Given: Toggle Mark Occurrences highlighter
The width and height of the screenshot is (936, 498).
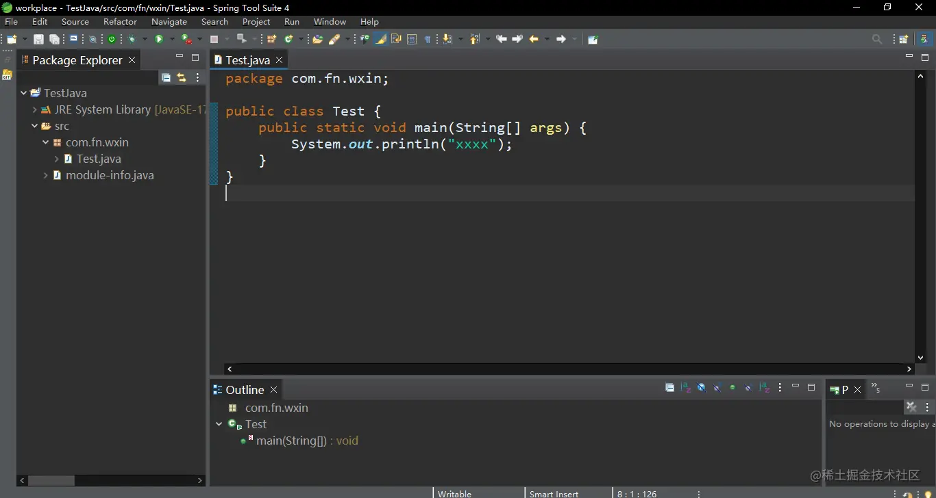Looking at the screenshot, I should coord(380,40).
